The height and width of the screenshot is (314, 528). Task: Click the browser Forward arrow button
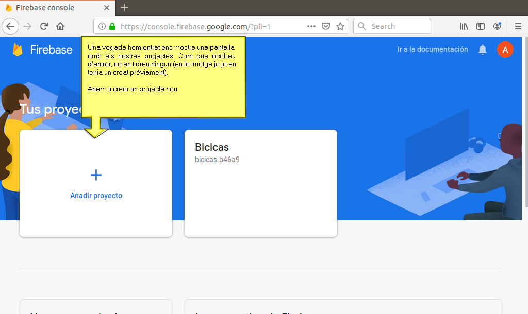pos(27,26)
